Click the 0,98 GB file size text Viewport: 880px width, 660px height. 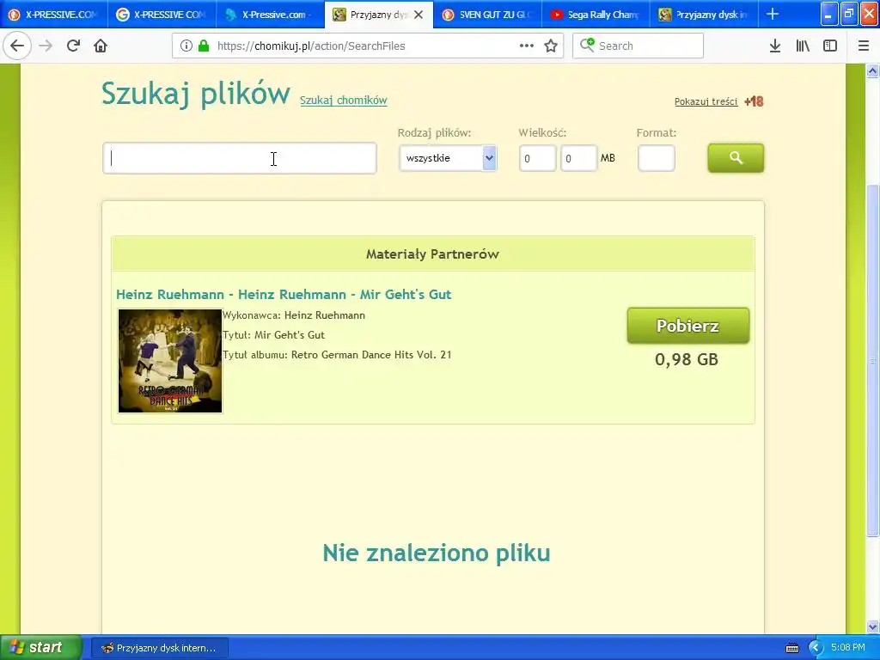(x=687, y=360)
